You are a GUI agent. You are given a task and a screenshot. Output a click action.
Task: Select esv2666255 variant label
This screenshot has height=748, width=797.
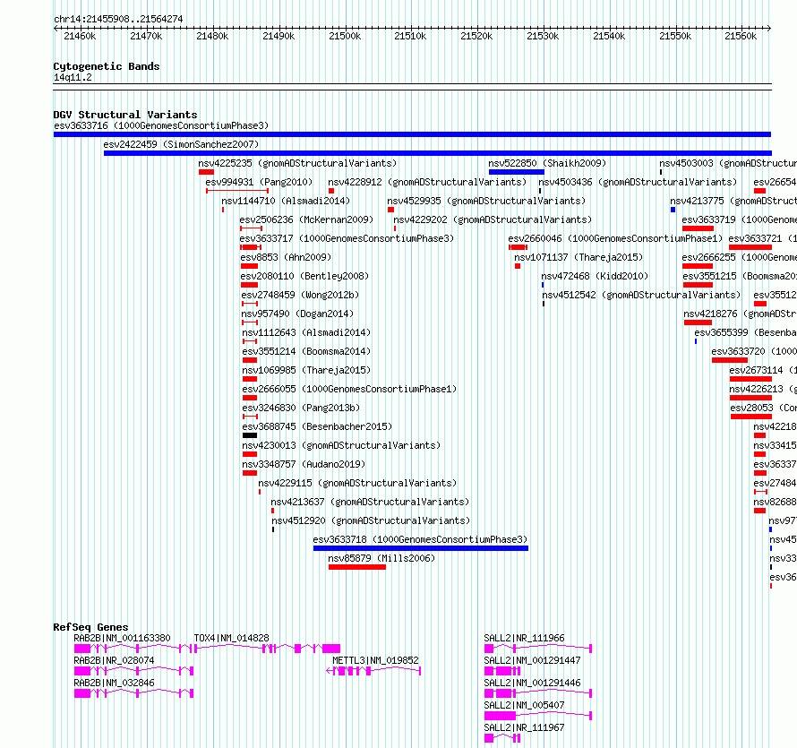point(739,257)
